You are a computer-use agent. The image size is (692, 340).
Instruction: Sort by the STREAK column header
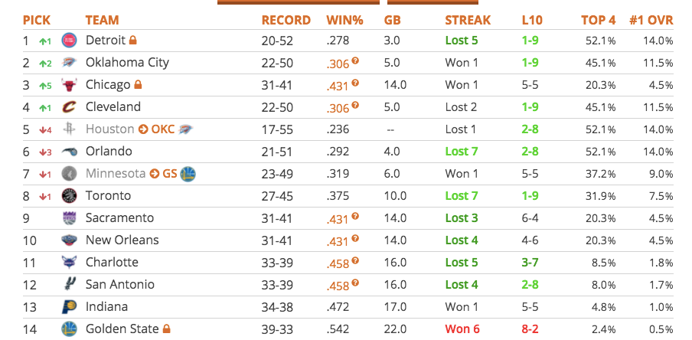pos(468,20)
